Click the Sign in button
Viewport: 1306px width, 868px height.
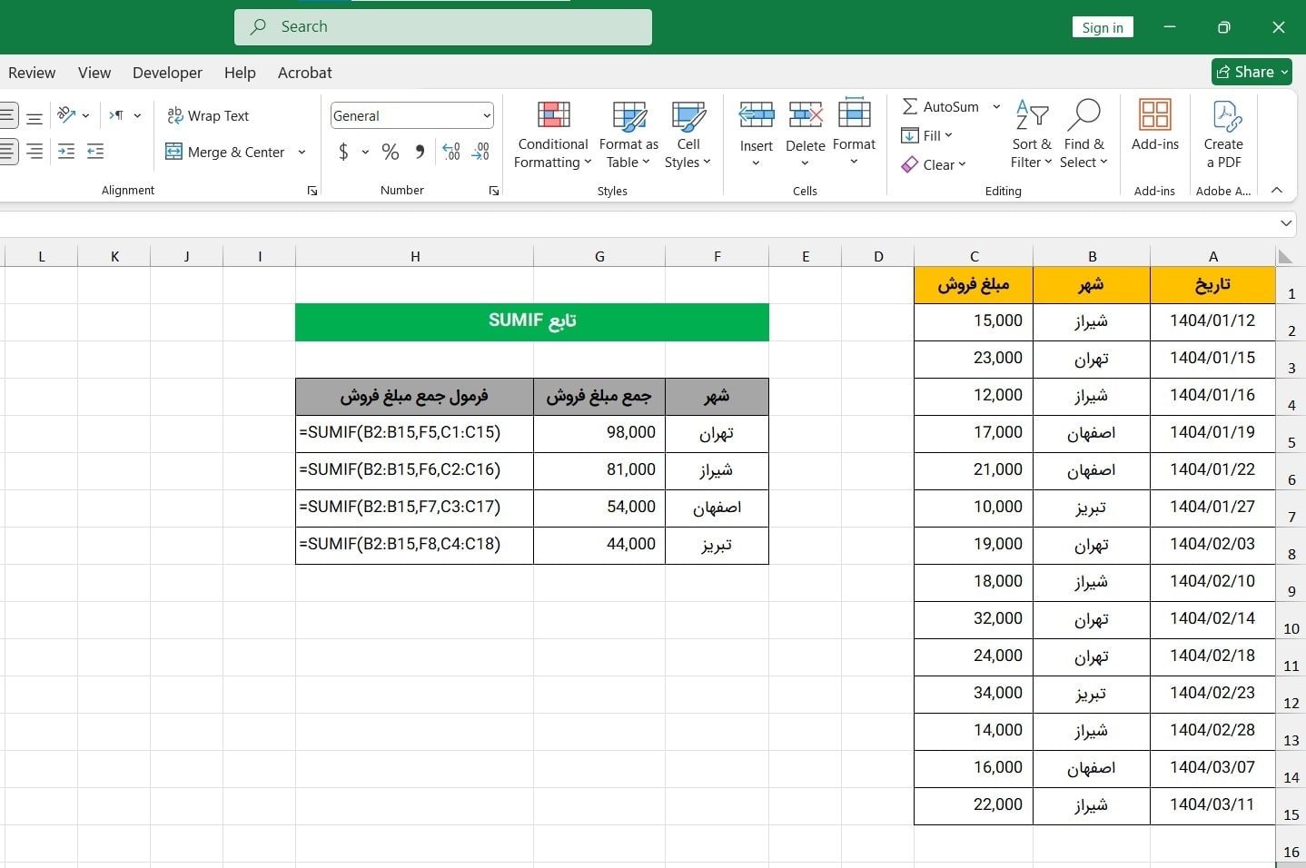point(1103,27)
